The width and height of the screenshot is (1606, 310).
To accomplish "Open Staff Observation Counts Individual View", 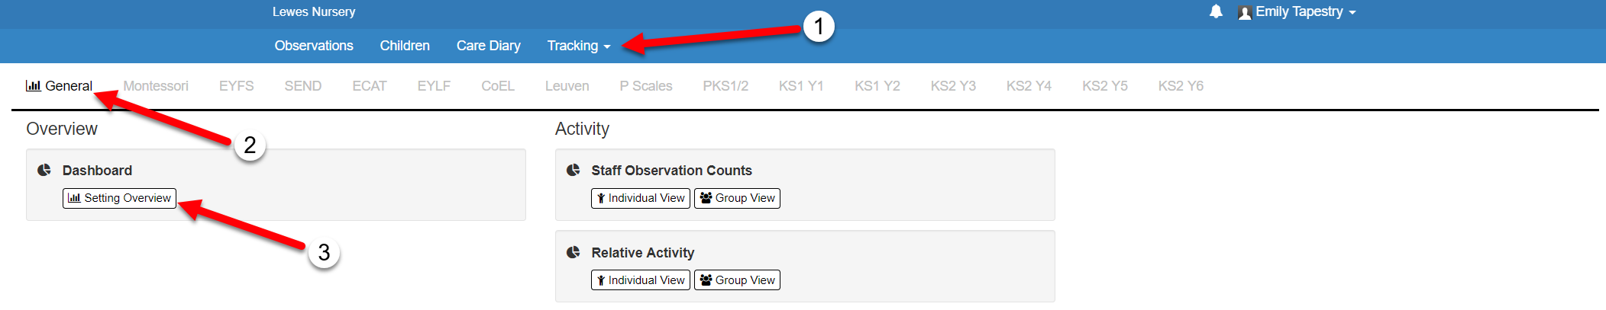I will click(641, 198).
